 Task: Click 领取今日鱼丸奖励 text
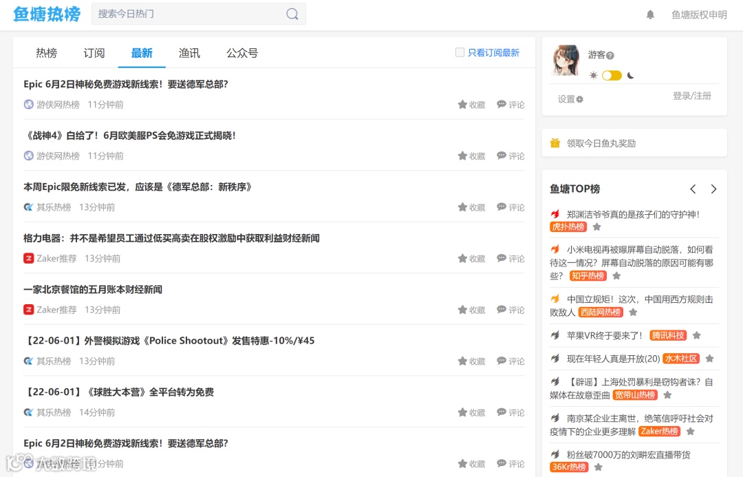601,143
